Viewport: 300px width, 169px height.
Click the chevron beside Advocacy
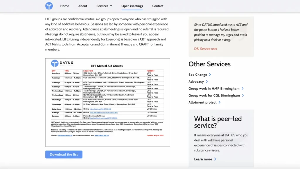207,82
